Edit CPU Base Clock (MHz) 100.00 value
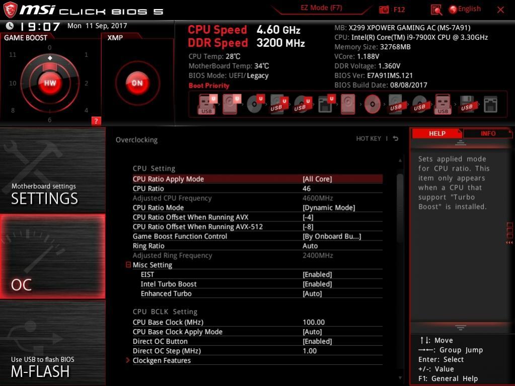 [314, 322]
